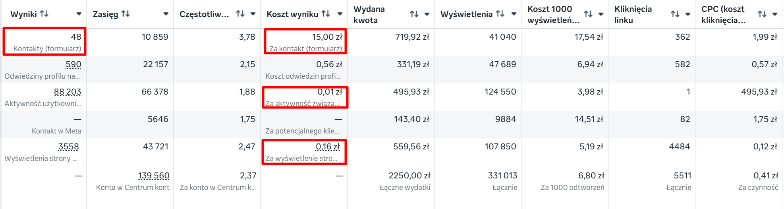Open the 88 203 activity result link
Viewport: 784px width, 209px height.
(x=68, y=92)
